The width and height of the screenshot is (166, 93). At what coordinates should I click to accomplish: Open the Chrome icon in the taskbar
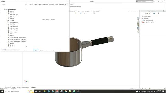66,91
